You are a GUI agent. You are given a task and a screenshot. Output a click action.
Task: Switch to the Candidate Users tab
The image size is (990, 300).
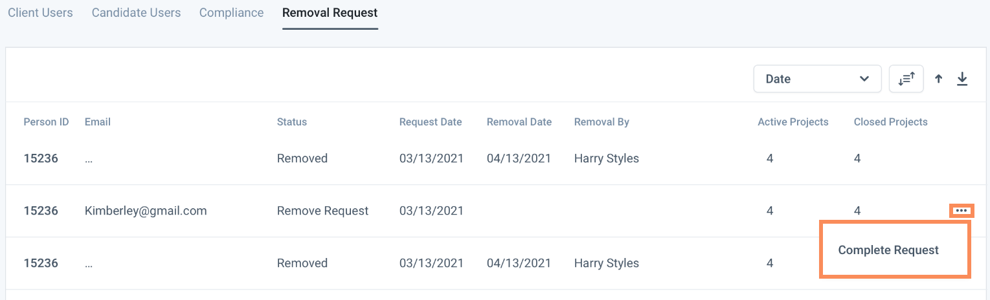[x=136, y=13]
